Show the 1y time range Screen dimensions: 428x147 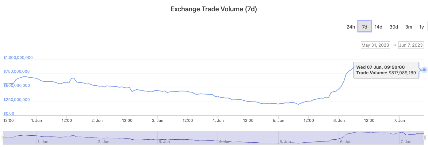point(421,26)
